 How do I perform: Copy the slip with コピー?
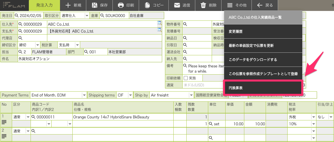pos(154,5)
